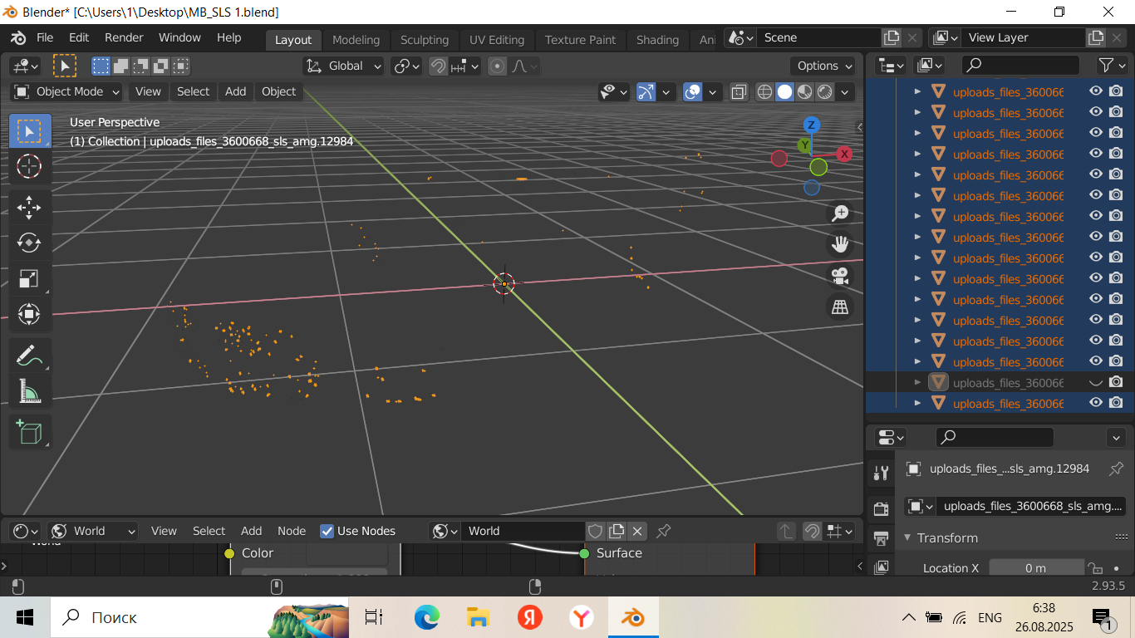This screenshot has height=638, width=1135.
Task: Click the Location X value field
Action: tap(1035, 568)
